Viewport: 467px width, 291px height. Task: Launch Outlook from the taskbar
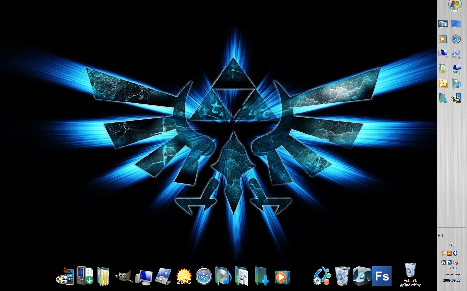443,83
